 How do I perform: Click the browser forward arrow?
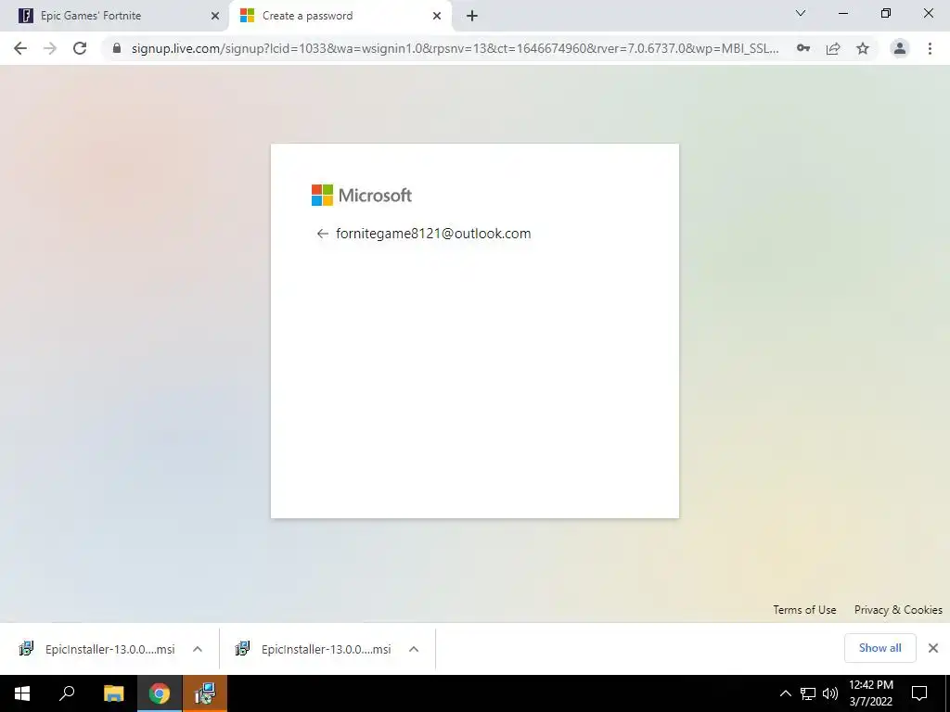click(x=50, y=48)
